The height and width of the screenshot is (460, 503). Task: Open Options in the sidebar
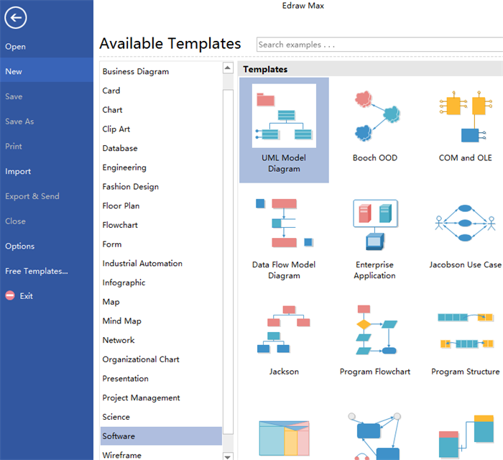tap(20, 246)
